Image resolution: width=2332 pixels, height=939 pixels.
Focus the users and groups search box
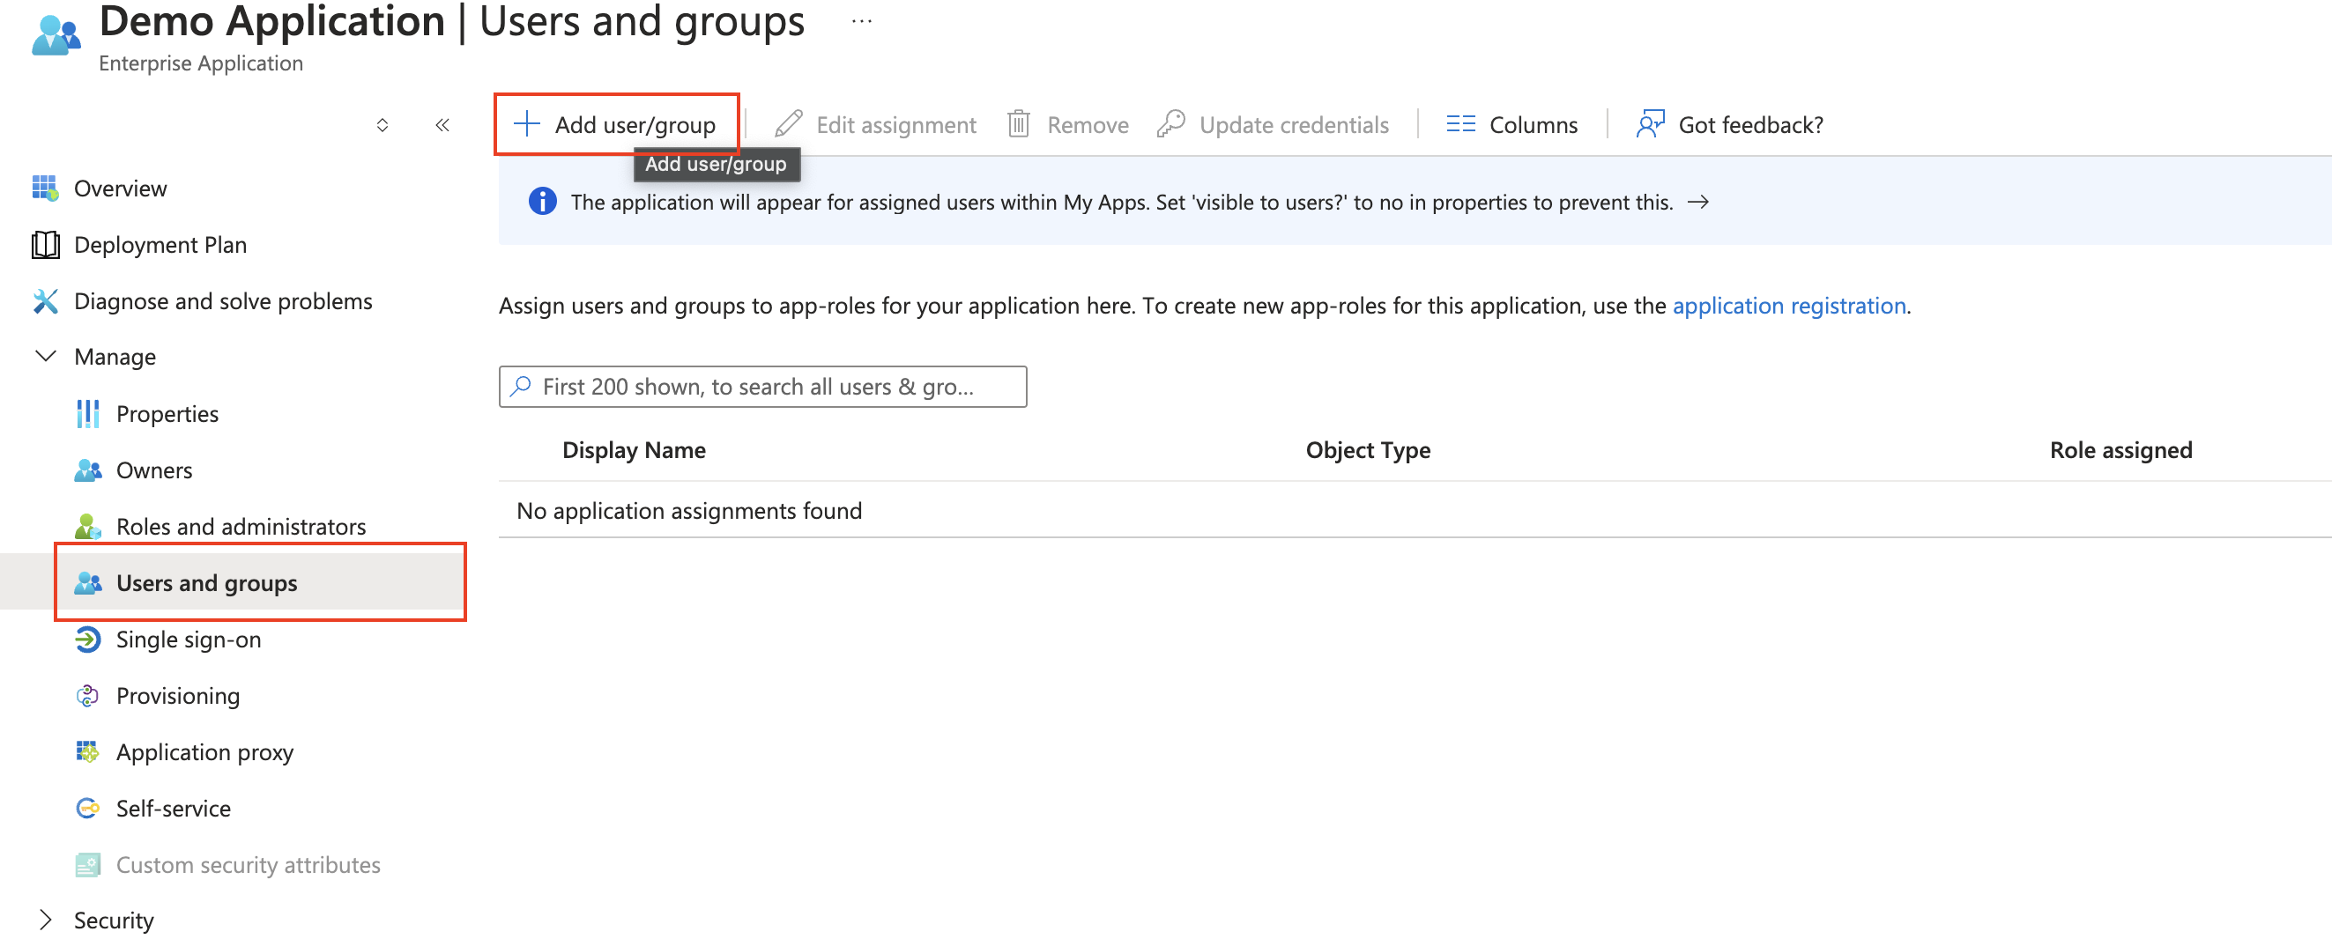pyautogui.click(x=762, y=387)
